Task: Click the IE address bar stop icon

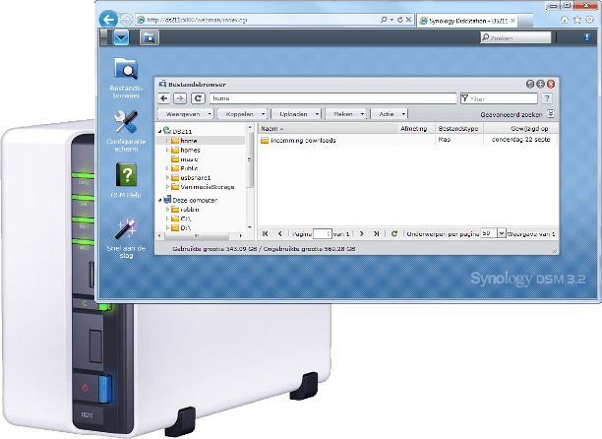Action: [x=408, y=20]
